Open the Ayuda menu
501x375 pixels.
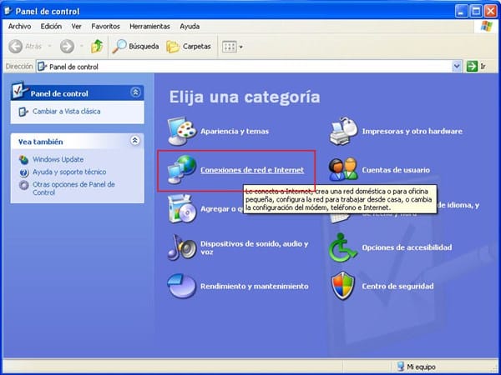[x=190, y=26]
